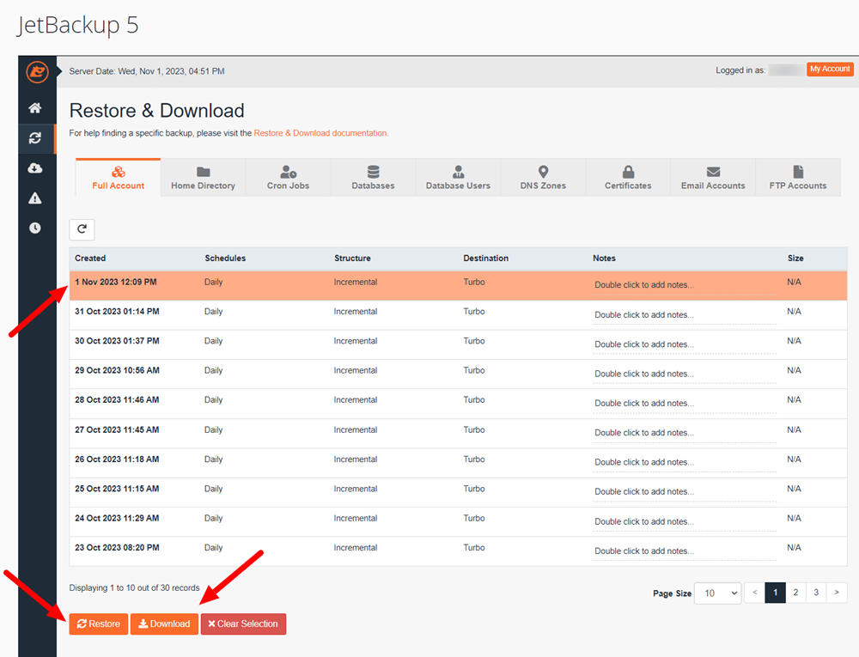Viewport: 859px width, 657px height.
Task: Click the Restore button
Action: tap(99, 624)
